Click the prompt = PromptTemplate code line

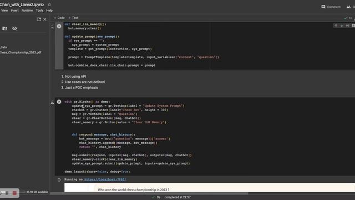144,57
